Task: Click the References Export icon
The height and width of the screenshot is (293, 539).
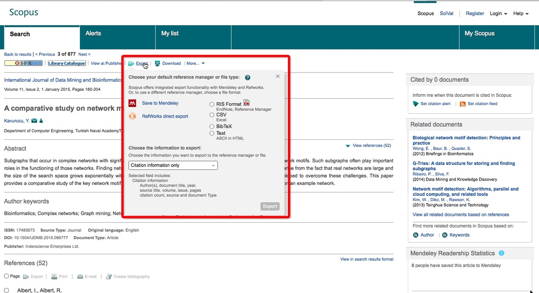Action: tap(26, 277)
